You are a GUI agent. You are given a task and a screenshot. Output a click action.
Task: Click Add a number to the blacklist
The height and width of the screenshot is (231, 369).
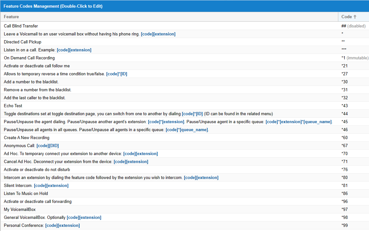click(31, 82)
